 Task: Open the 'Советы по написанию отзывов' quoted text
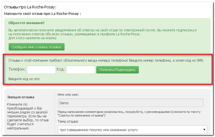click(x=82, y=115)
